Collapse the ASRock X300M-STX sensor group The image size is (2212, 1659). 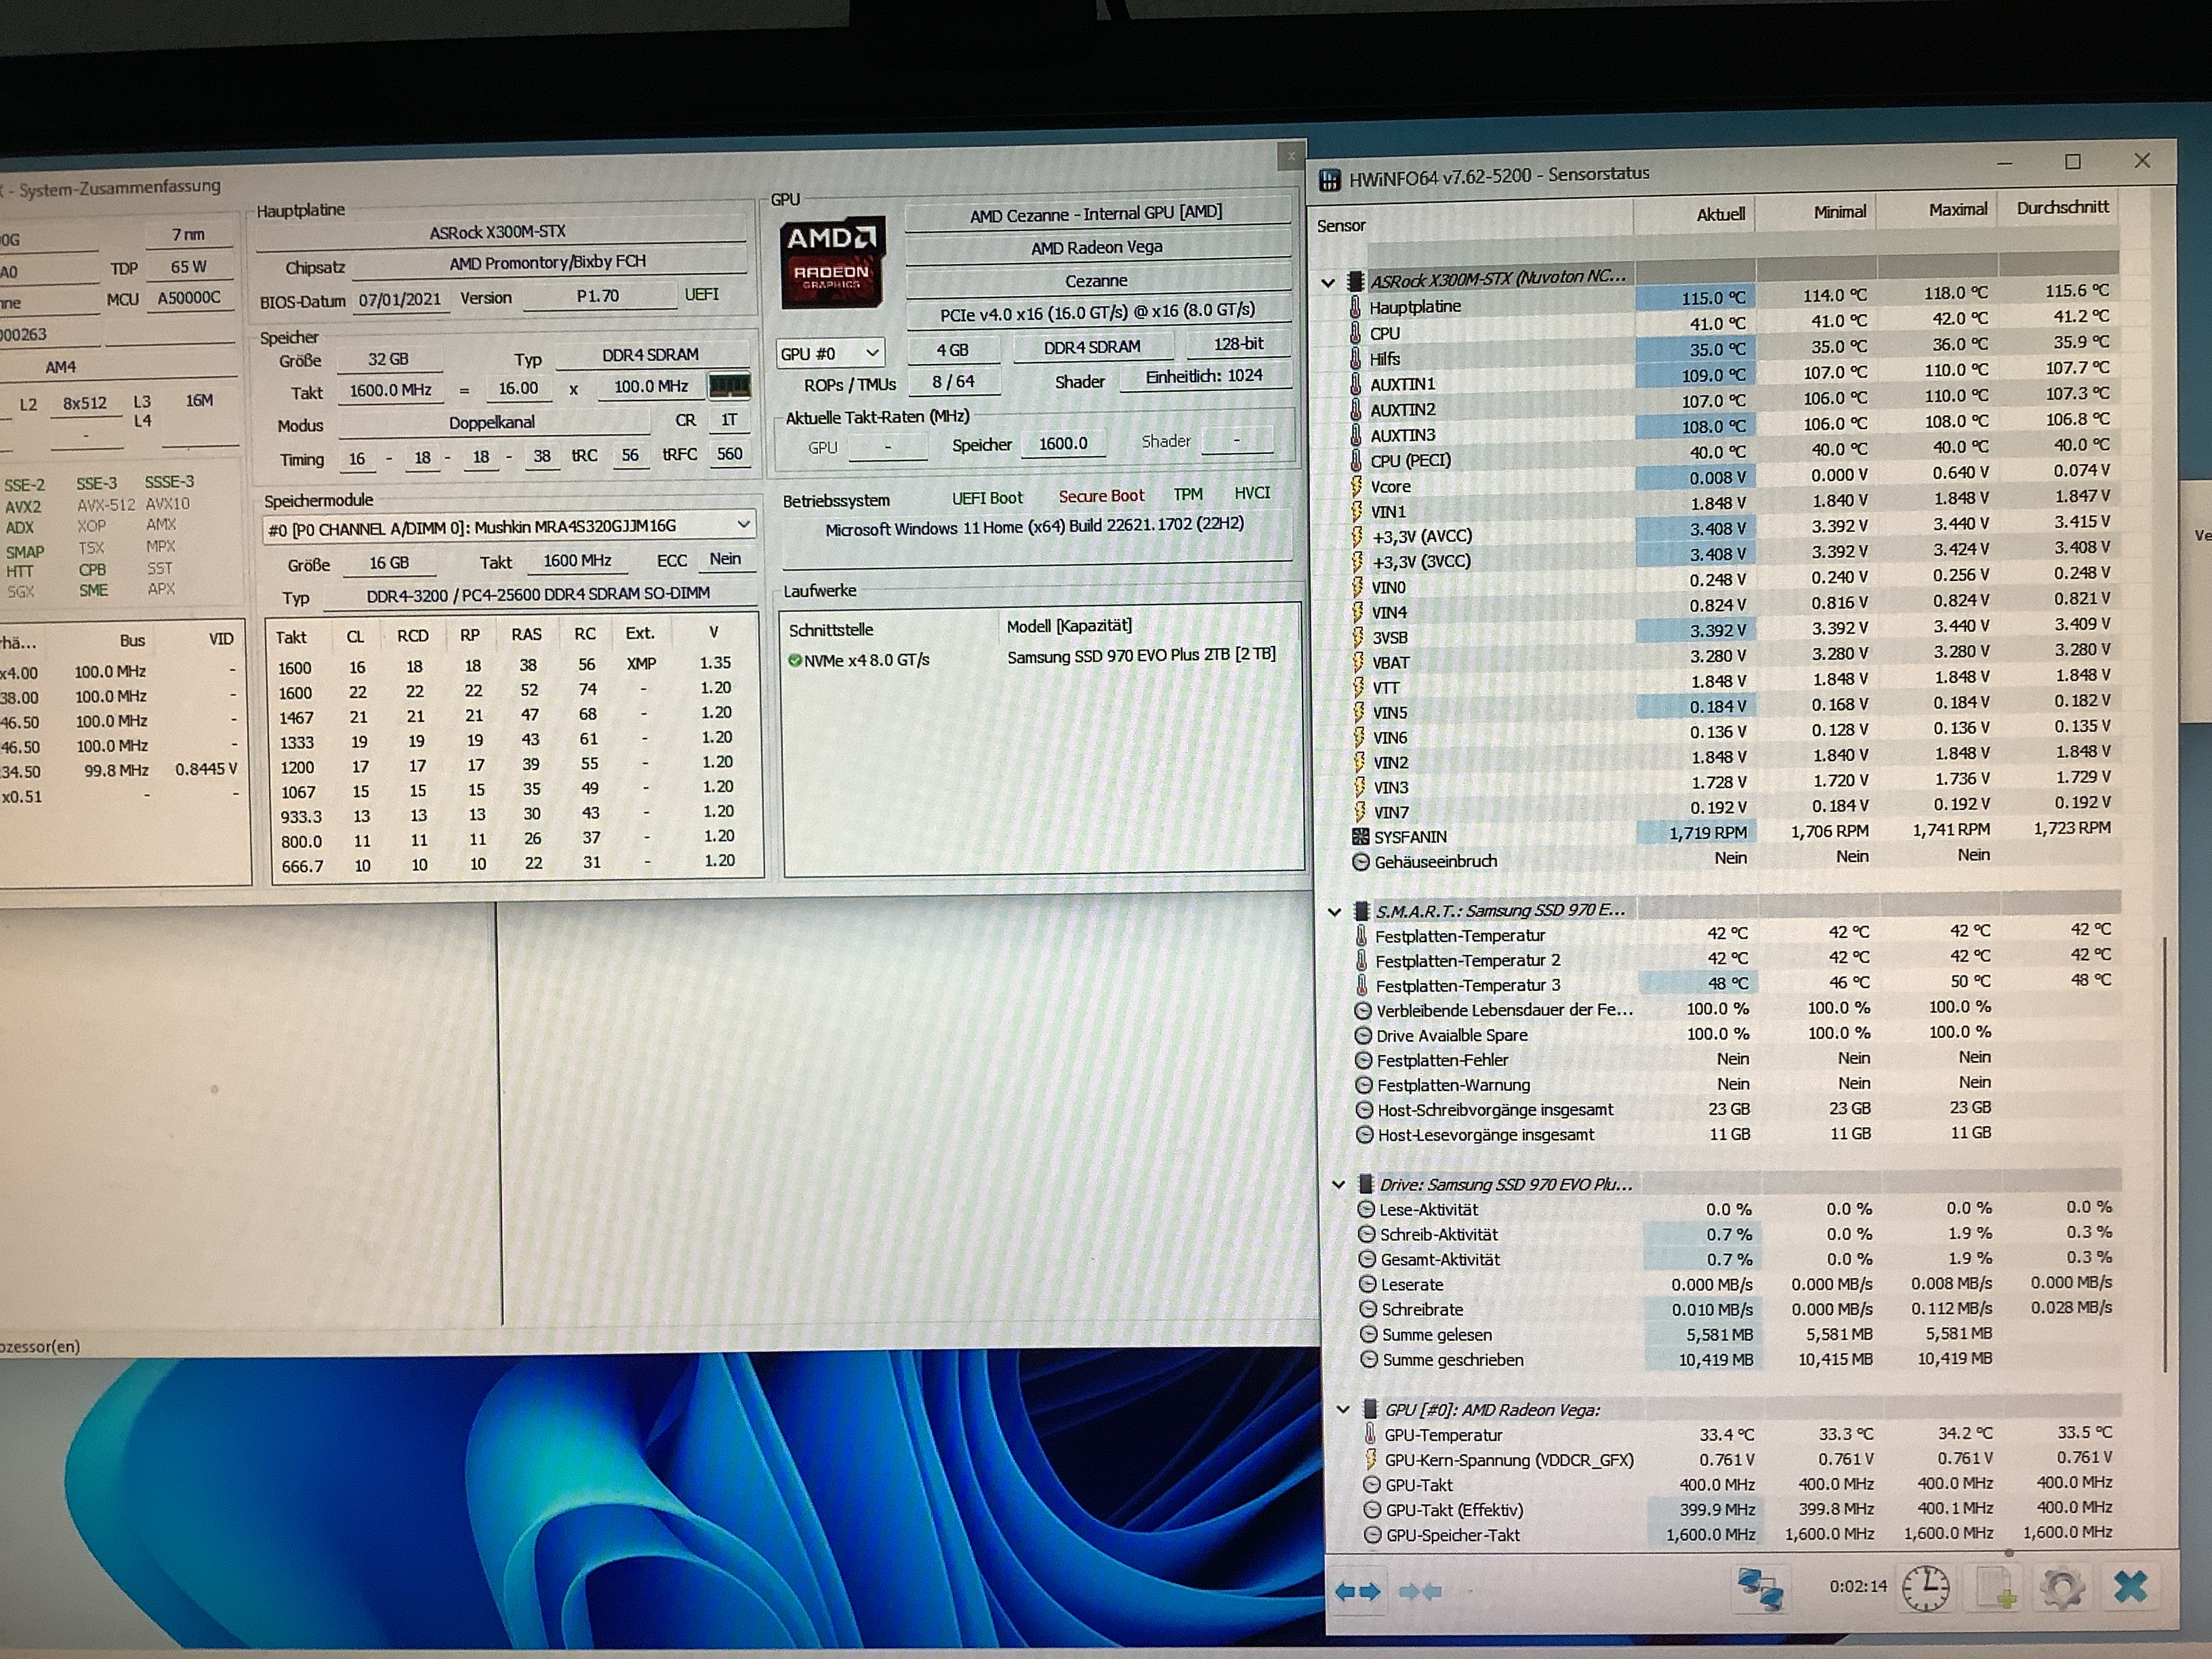pos(1328,282)
